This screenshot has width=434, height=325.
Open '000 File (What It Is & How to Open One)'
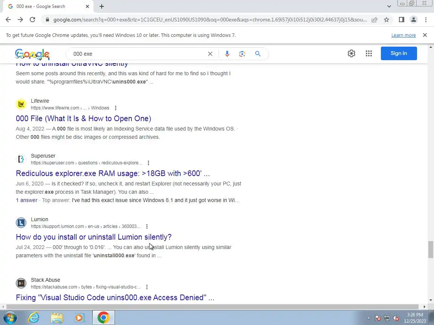tap(83, 118)
